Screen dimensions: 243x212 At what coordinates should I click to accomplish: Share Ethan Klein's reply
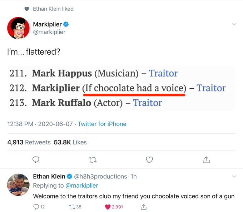144,207
